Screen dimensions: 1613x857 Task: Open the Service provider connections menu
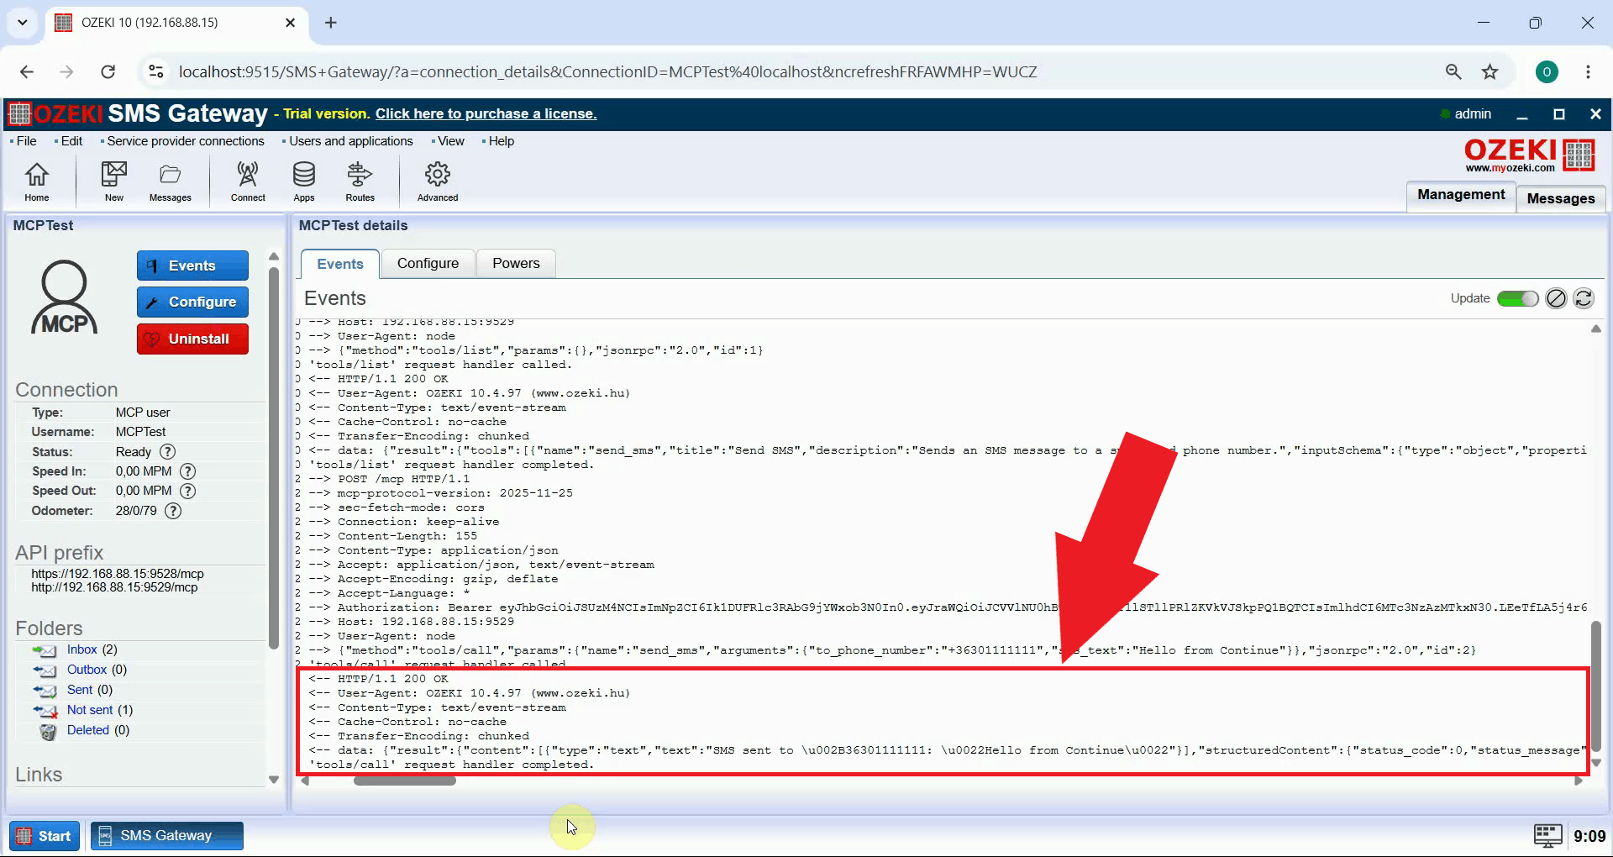(185, 141)
